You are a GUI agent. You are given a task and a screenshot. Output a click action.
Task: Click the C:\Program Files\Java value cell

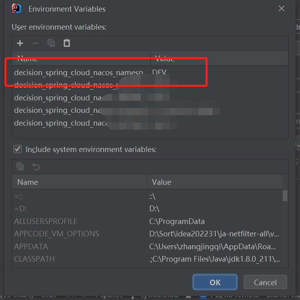pos(215,259)
